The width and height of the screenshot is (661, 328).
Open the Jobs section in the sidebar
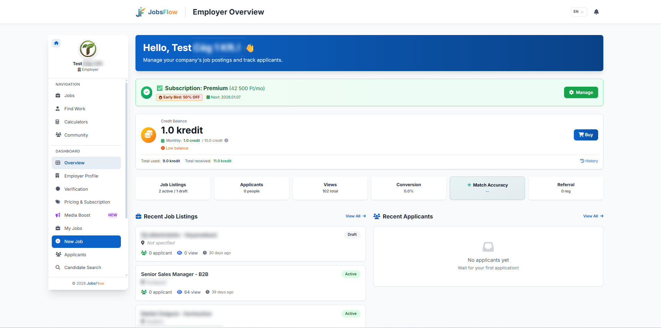pyautogui.click(x=69, y=95)
